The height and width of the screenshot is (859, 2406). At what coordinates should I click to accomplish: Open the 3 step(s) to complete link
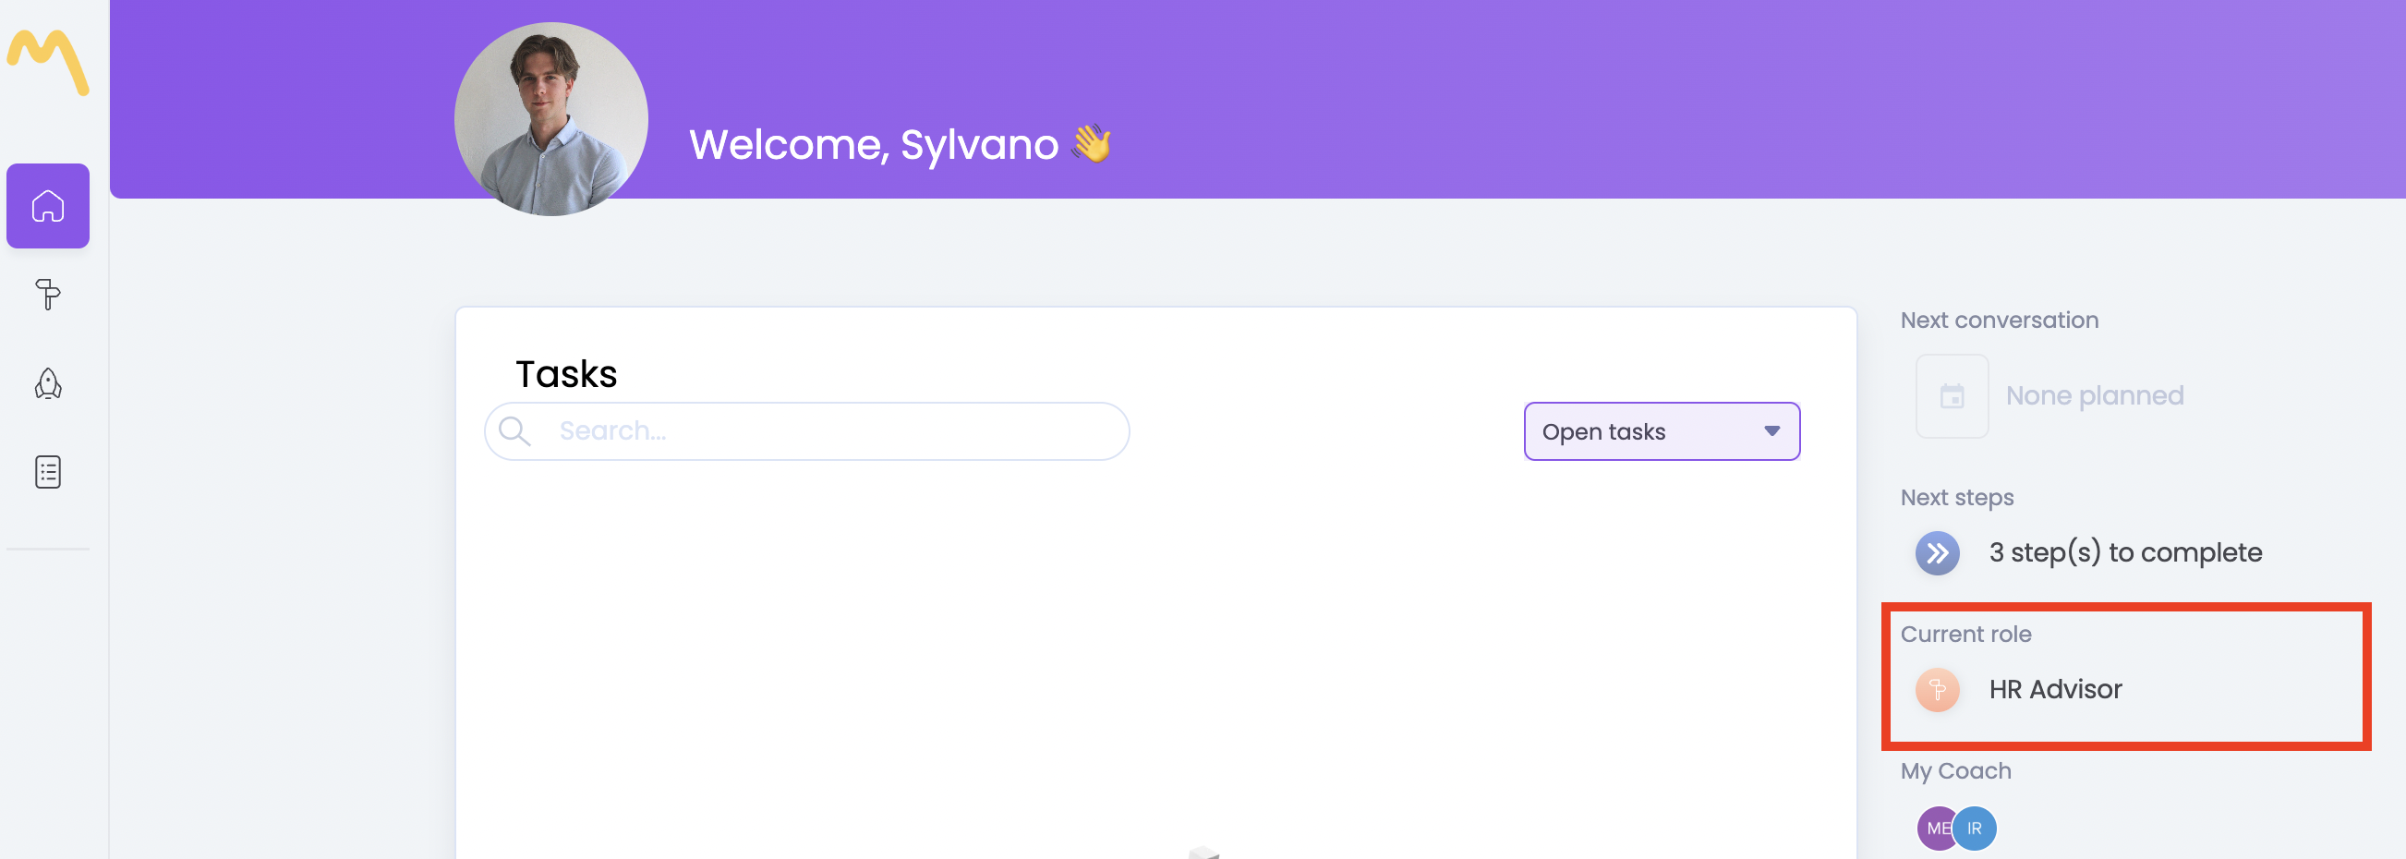click(x=2125, y=552)
